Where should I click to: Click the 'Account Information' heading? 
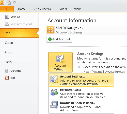(x=72, y=21)
